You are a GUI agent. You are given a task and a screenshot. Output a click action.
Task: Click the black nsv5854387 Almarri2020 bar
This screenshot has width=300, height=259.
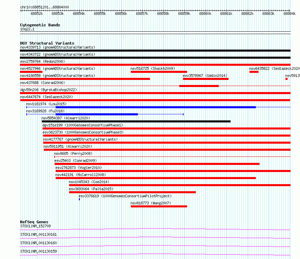[136, 121]
